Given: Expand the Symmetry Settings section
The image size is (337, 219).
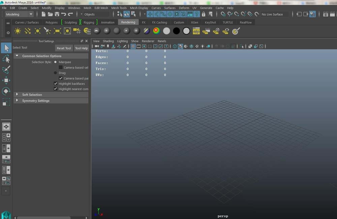Looking at the screenshot, I should point(17,100).
